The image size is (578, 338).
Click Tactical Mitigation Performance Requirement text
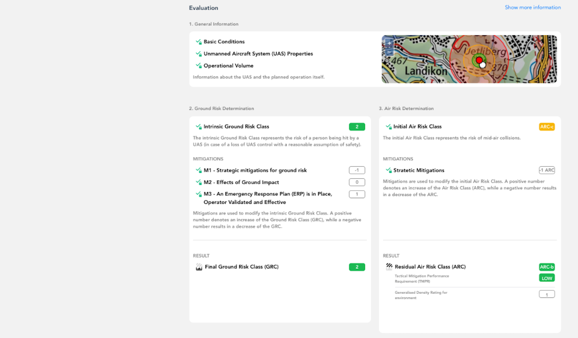pos(422,279)
